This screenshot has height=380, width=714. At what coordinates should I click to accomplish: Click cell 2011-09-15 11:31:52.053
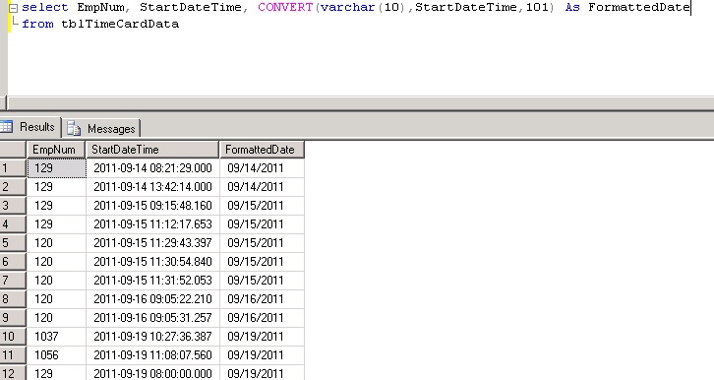coord(152,281)
